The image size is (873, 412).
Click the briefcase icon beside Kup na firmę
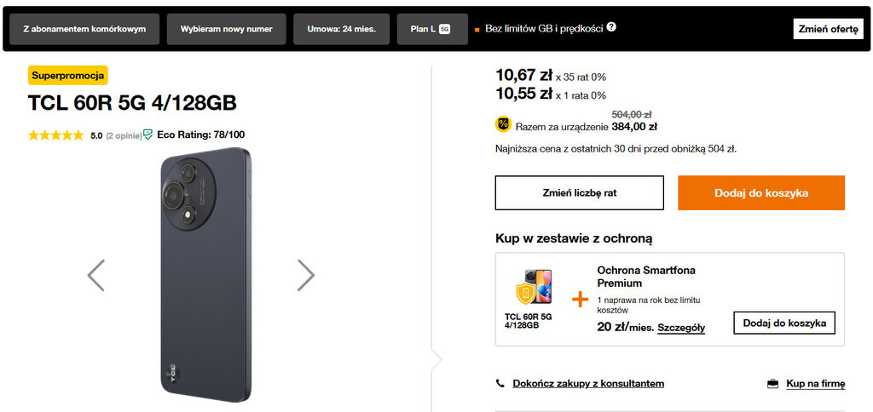[x=772, y=384]
